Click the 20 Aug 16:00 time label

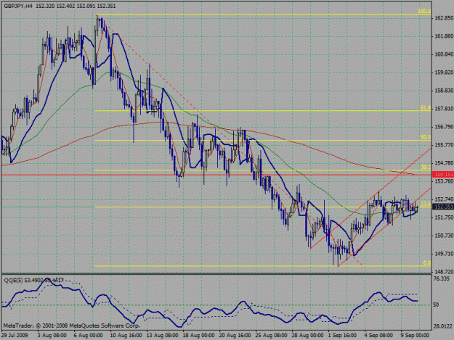tap(235, 336)
